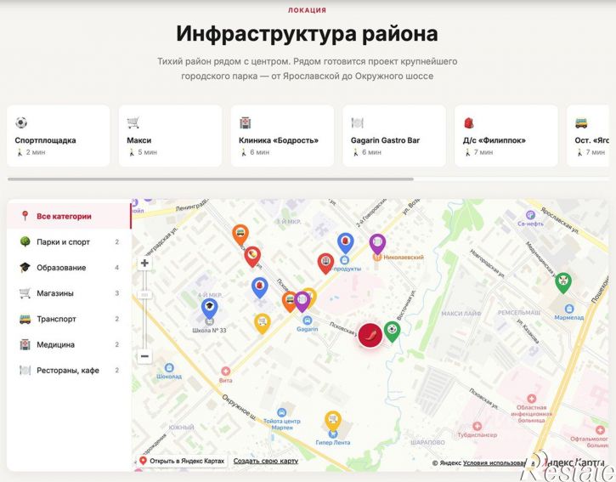This screenshot has height=482, width=616.
Task: Click the Шоколад shop icon on the map
Action: (x=169, y=367)
